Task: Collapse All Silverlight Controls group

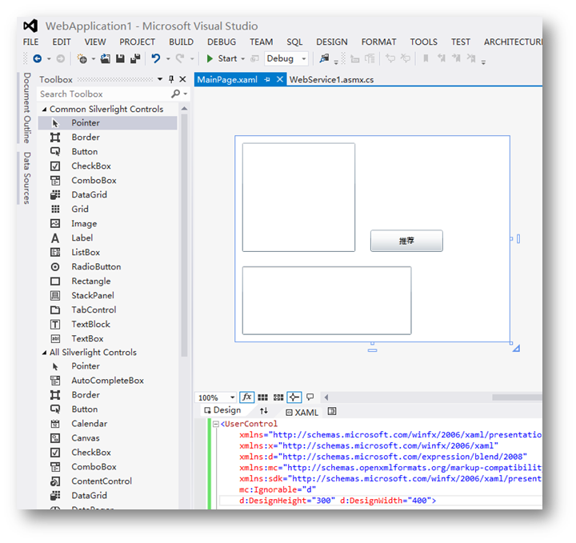Action: coord(45,353)
